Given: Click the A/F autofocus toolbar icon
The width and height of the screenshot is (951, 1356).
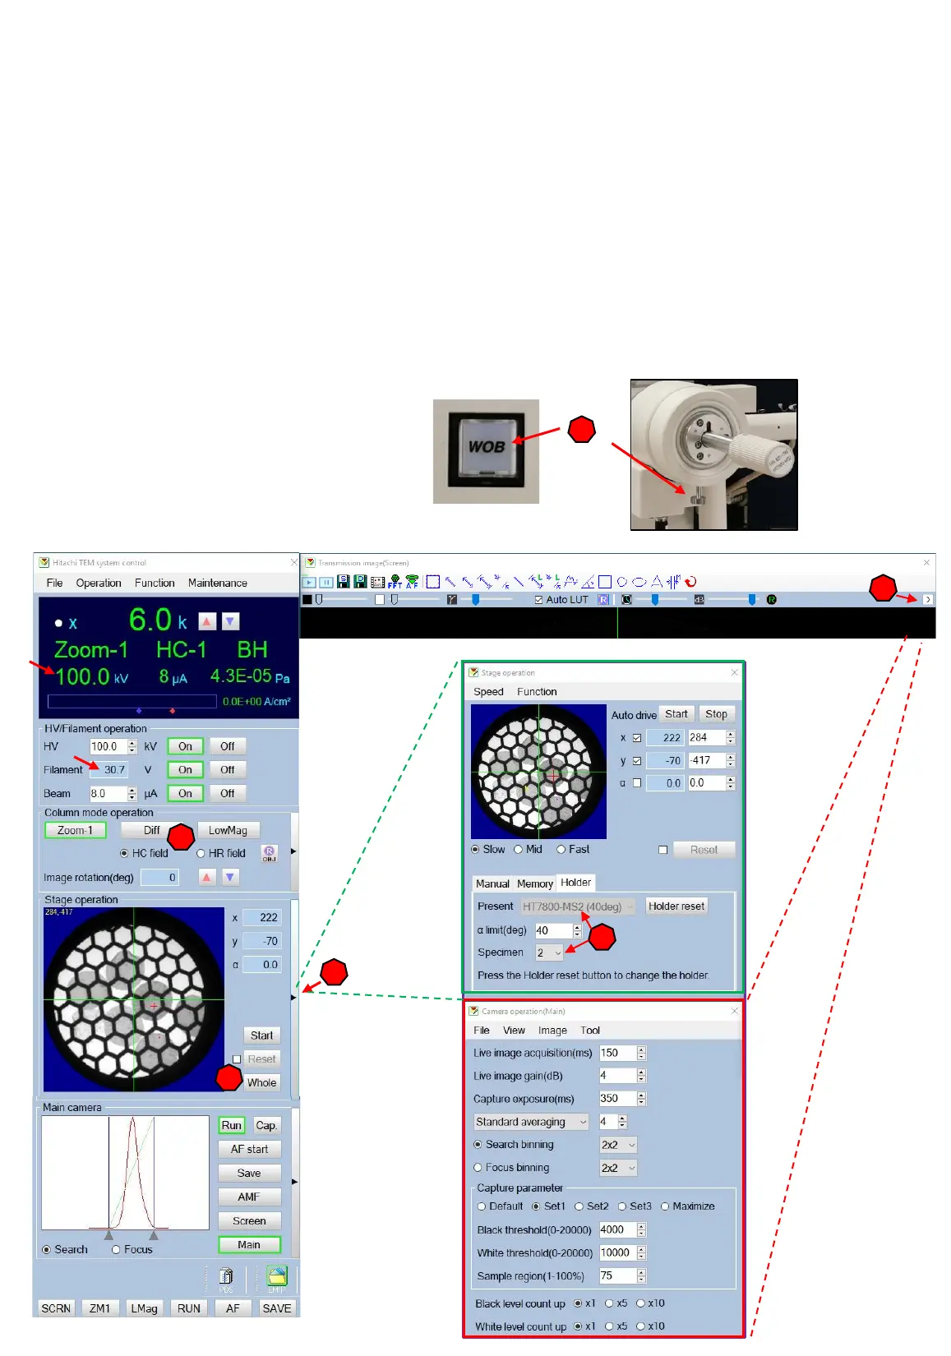Looking at the screenshot, I should click(x=412, y=582).
